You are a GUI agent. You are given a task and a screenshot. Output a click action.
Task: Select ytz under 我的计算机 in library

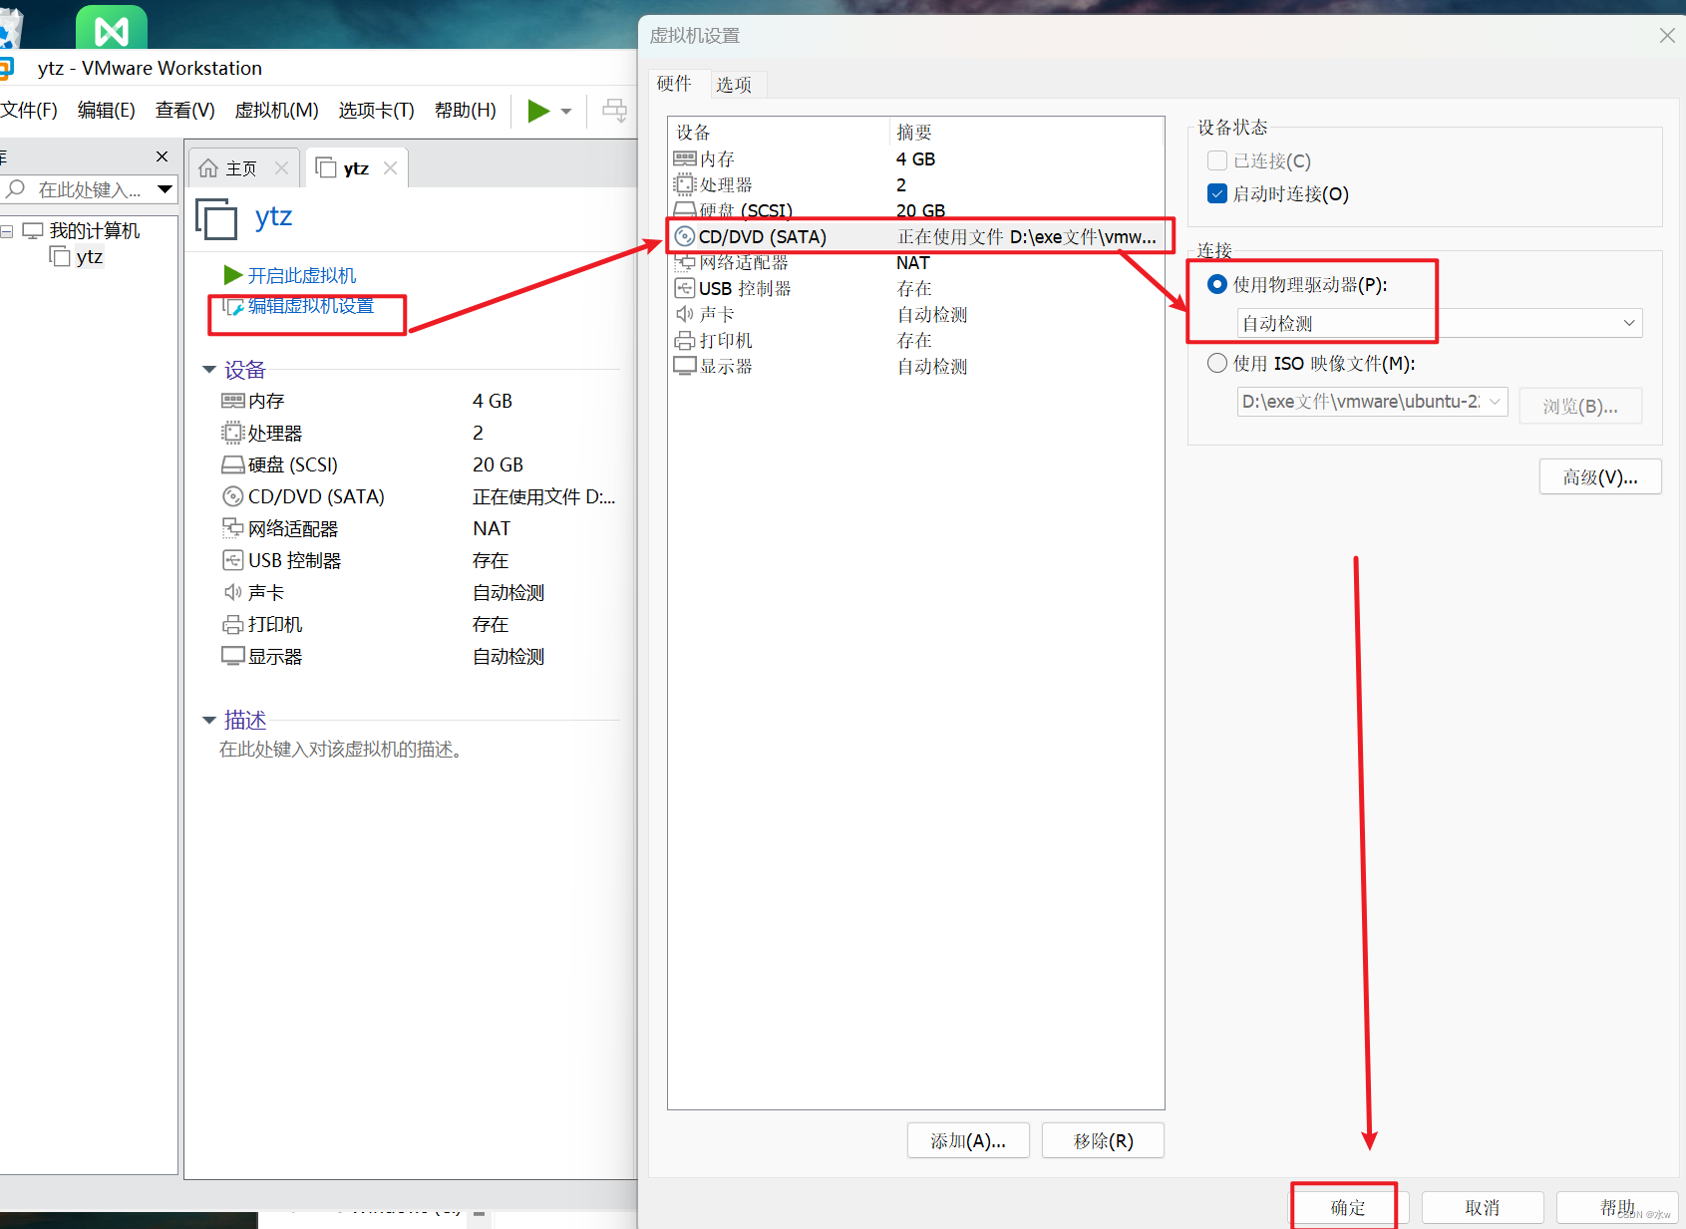tap(89, 257)
